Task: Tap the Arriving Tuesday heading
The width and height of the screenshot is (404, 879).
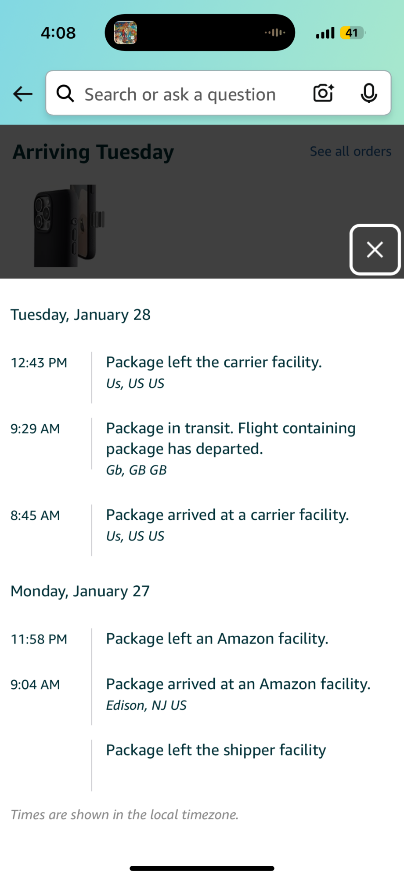Action: [x=93, y=152]
